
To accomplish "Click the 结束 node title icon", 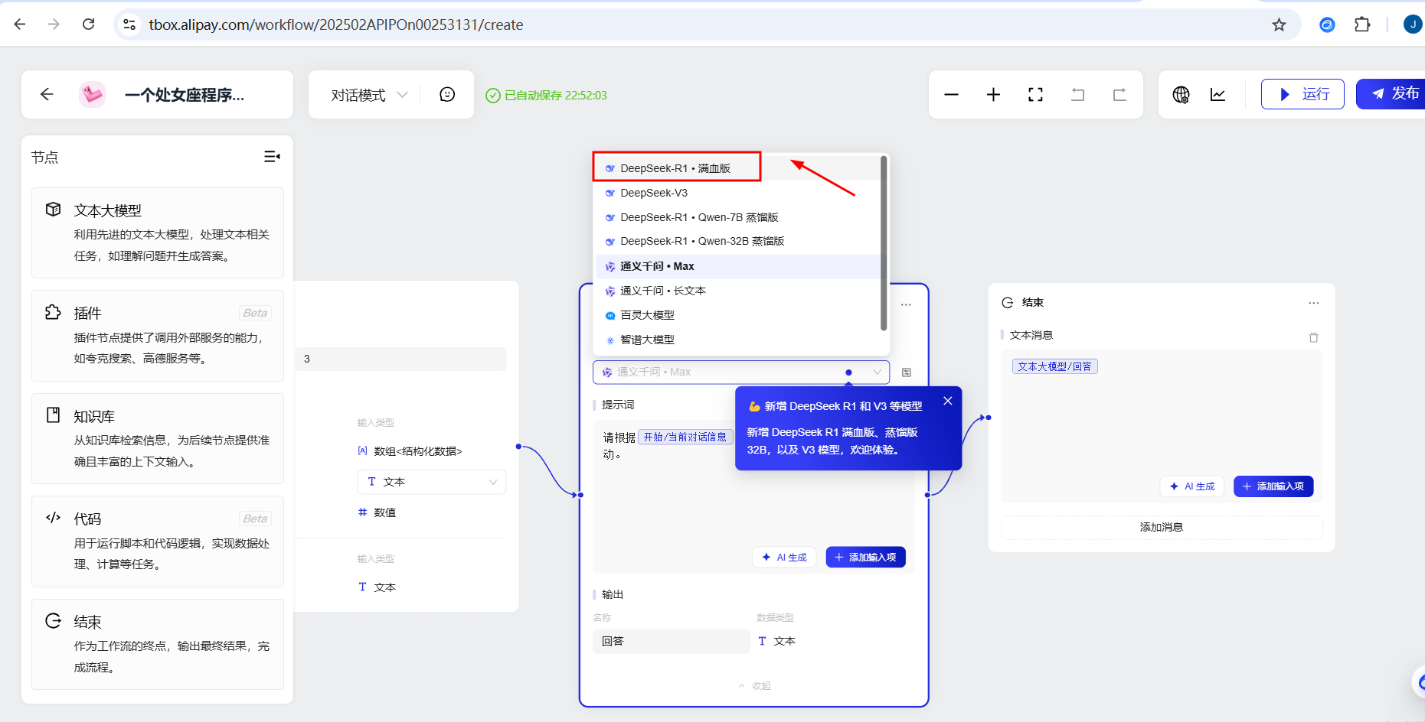I will click(1008, 303).
